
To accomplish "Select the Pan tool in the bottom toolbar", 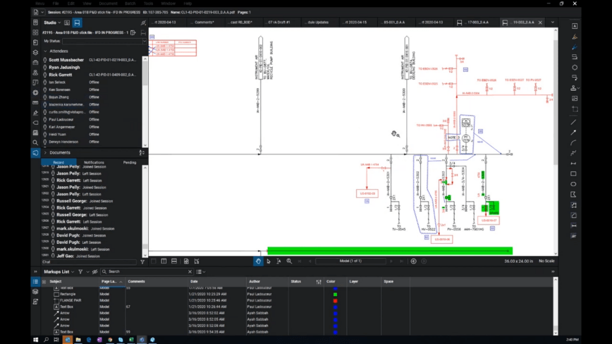I will click(x=258, y=261).
